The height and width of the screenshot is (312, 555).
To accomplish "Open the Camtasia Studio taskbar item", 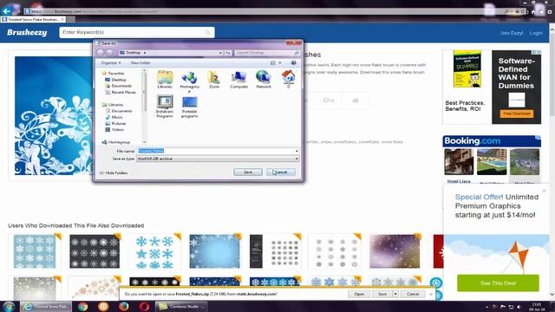I will [x=181, y=306].
